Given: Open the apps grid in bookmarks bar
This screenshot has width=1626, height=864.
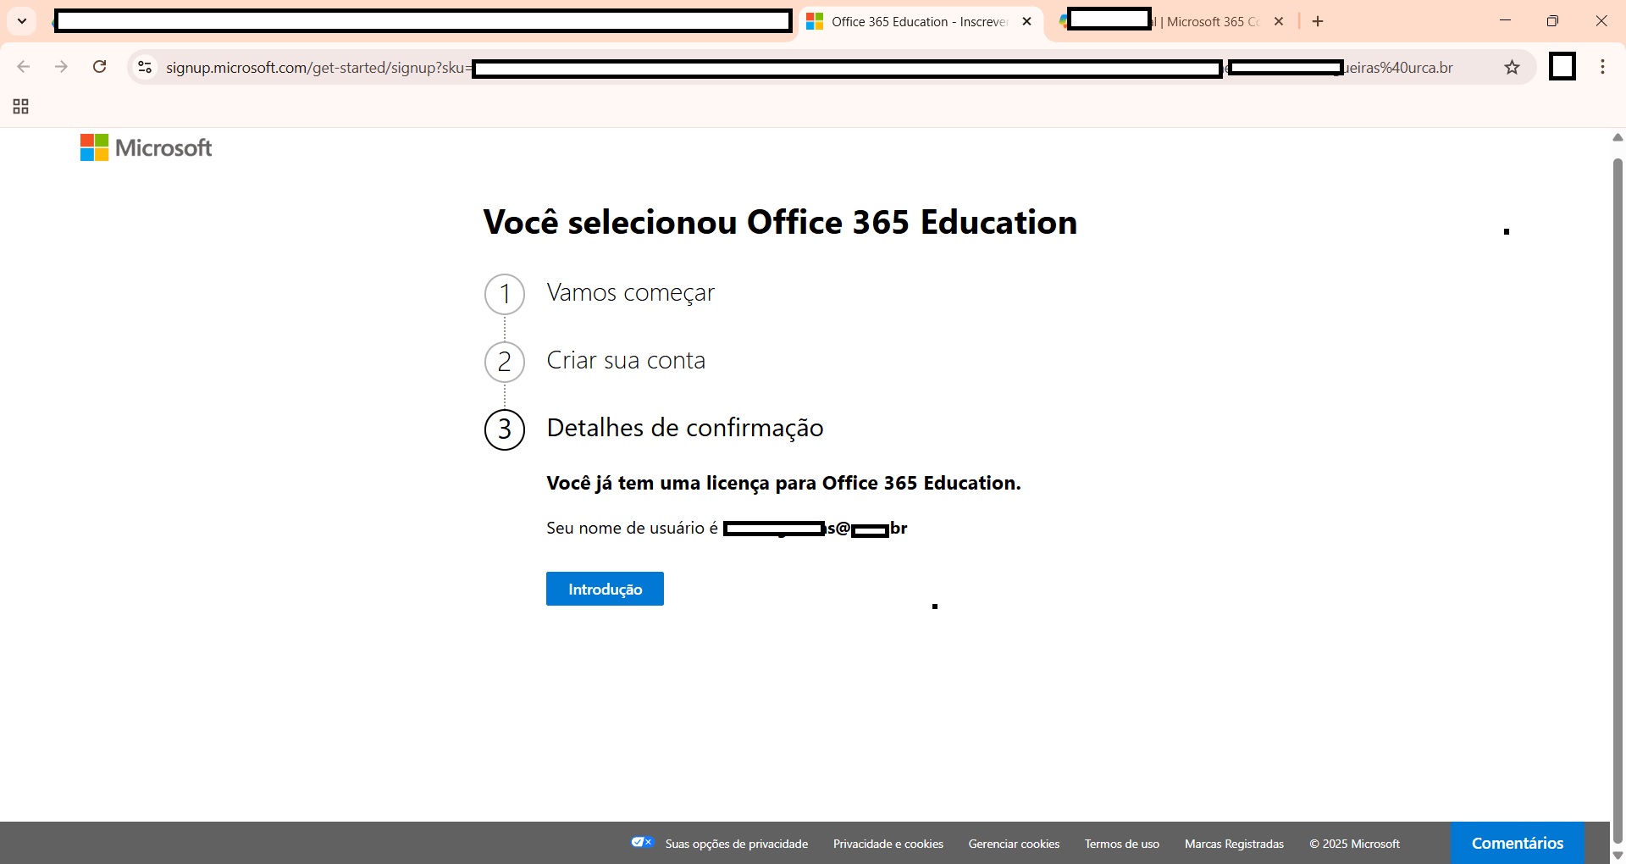Looking at the screenshot, I should [21, 107].
